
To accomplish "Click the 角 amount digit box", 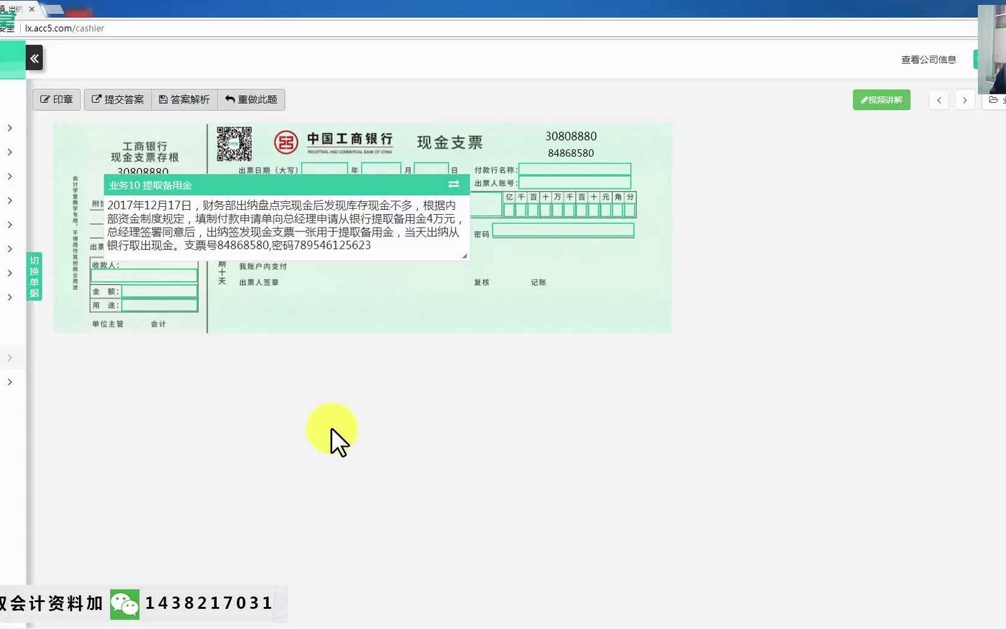I will (617, 210).
